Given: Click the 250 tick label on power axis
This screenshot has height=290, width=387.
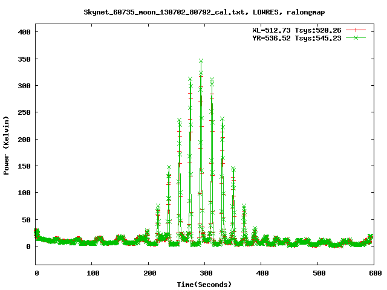Looking at the screenshot, I should [24, 112].
